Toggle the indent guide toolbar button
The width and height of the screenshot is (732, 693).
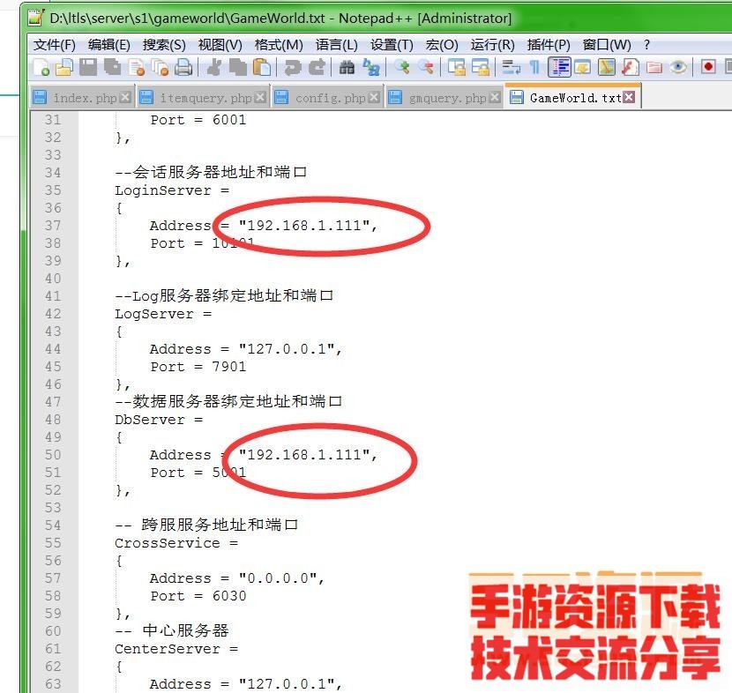click(x=559, y=67)
